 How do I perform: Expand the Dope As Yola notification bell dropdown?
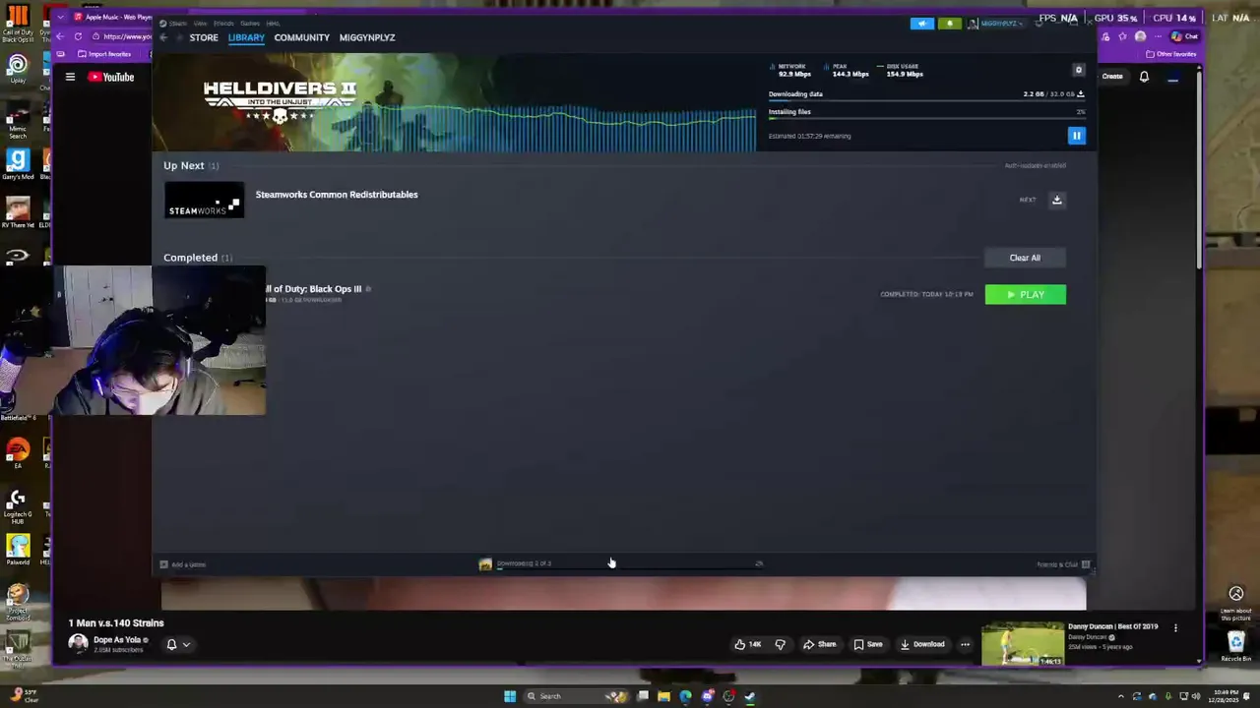point(178,645)
